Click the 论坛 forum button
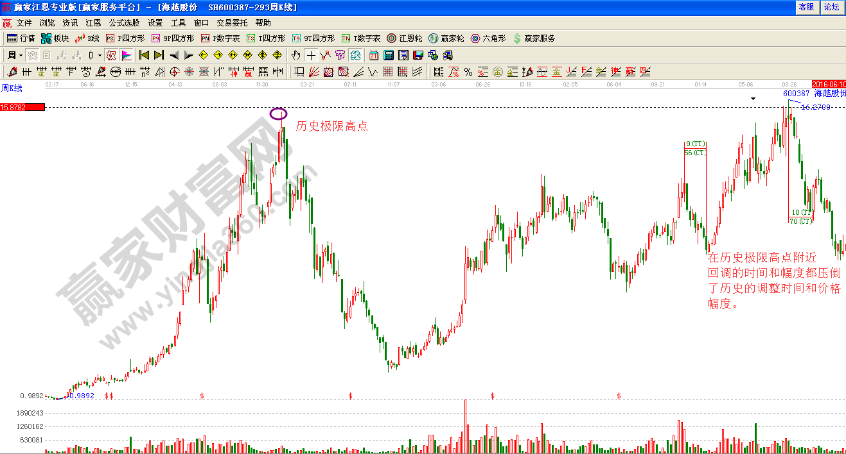The height and width of the screenshot is (454, 846). pyautogui.click(x=831, y=6)
